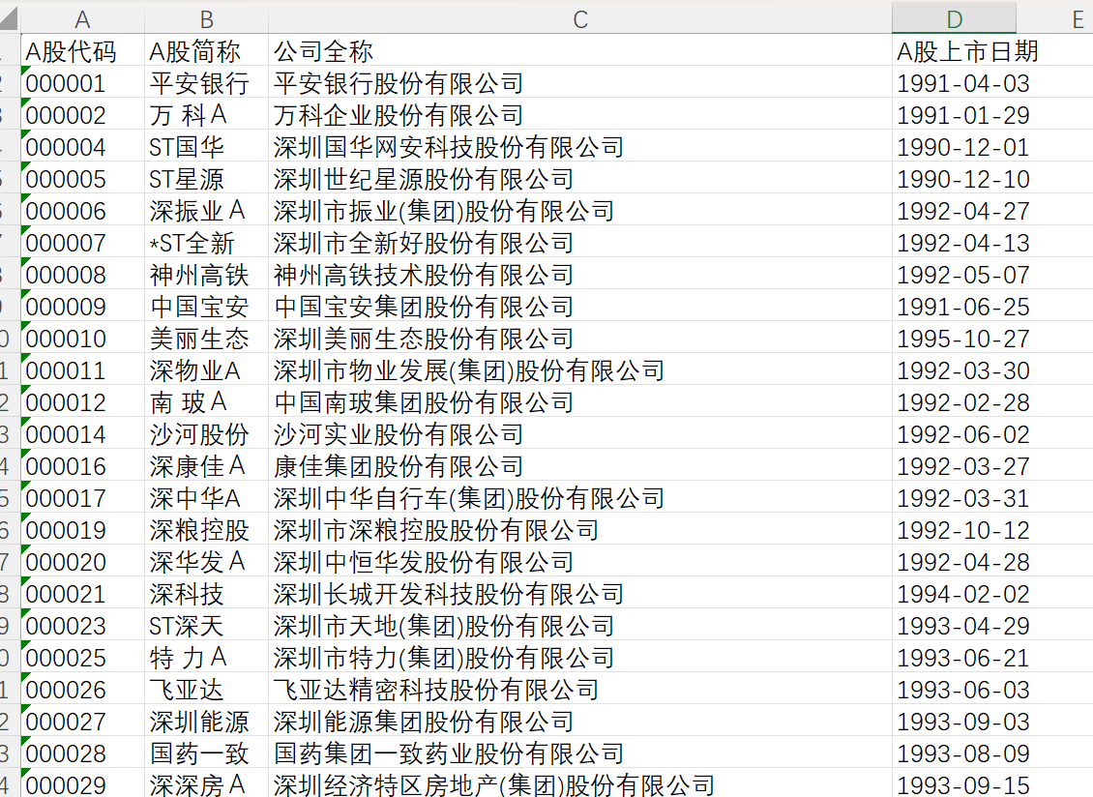Screen dimensions: 1093x797
Task: Select column C header
Action: click(579, 19)
